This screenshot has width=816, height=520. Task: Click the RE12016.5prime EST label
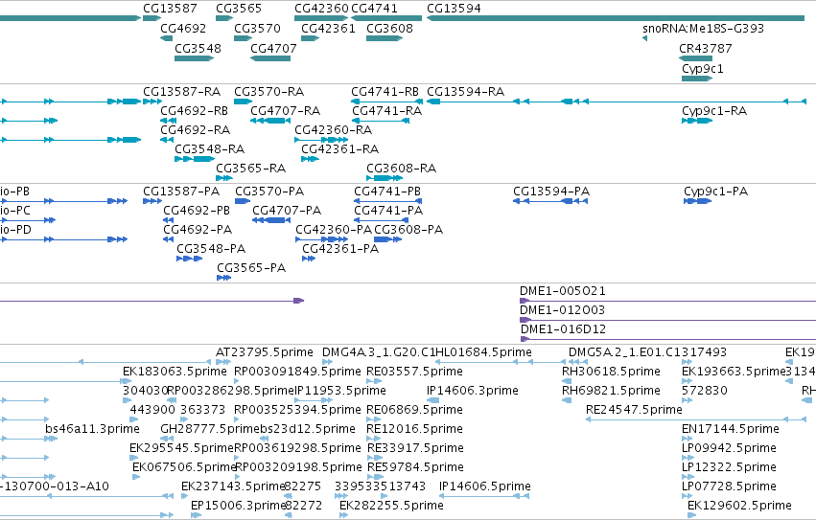[x=415, y=430]
